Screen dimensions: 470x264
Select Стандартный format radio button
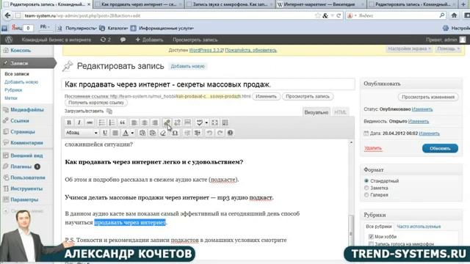(366, 181)
